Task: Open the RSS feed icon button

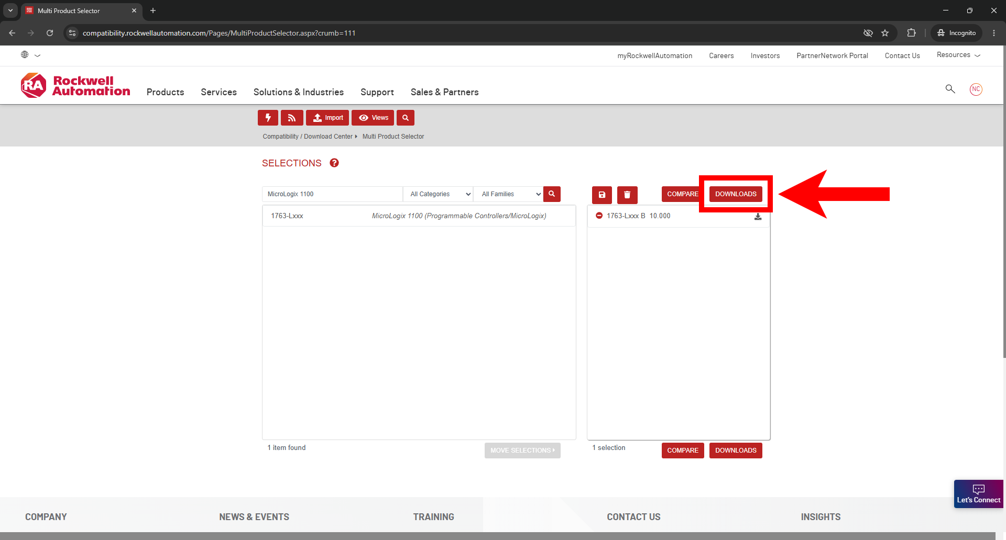Action: coord(292,118)
